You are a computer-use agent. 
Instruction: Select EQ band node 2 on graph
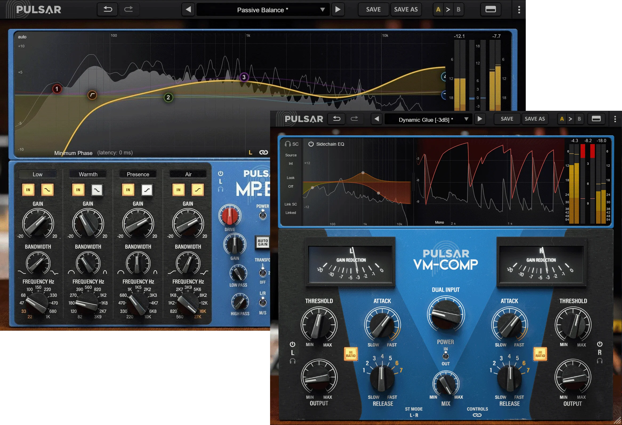click(168, 97)
